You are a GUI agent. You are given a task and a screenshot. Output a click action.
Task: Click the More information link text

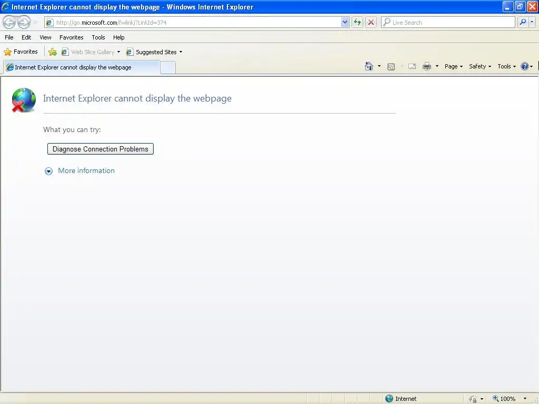pyautogui.click(x=86, y=171)
